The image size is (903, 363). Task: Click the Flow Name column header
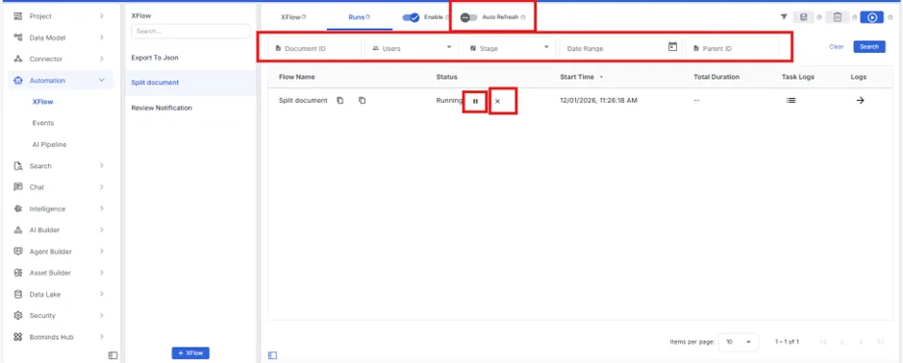click(x=296, y=77)
